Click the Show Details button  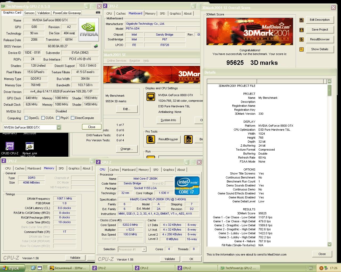320,49
